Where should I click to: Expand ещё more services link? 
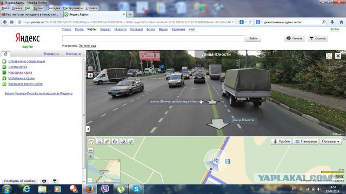192,30
